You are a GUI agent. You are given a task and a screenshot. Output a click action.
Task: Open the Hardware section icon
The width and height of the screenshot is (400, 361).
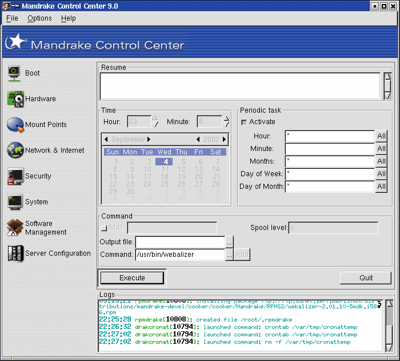(15, 99)
